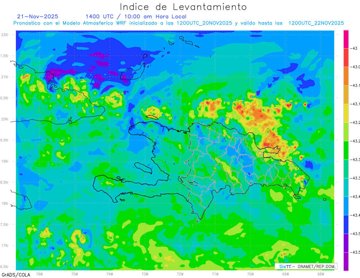Screen dimensions: 360x278
Task: Click the '1400 UTC / 10:00 am Hora Local' text
Action: click(x=136, y=16)
